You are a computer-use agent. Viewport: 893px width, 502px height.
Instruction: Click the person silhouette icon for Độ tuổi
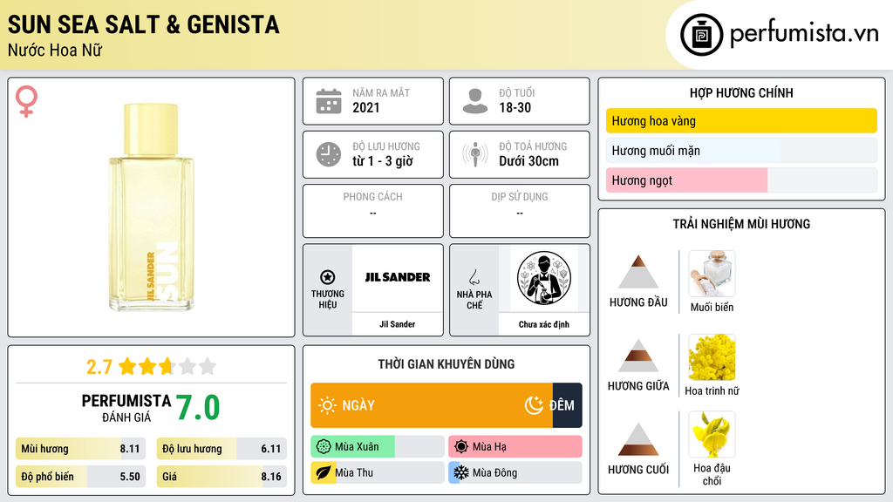point(475,101)
